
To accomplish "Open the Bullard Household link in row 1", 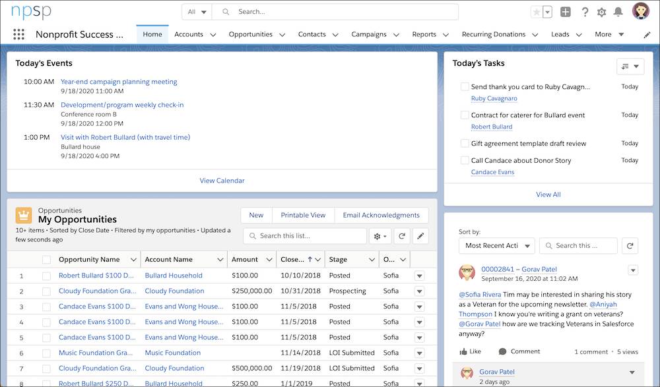I will 174,276.
